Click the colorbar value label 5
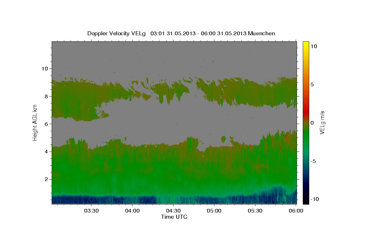The height and width of the screenshot is (245, 367). pyautogui.click(x=312, y=85)
